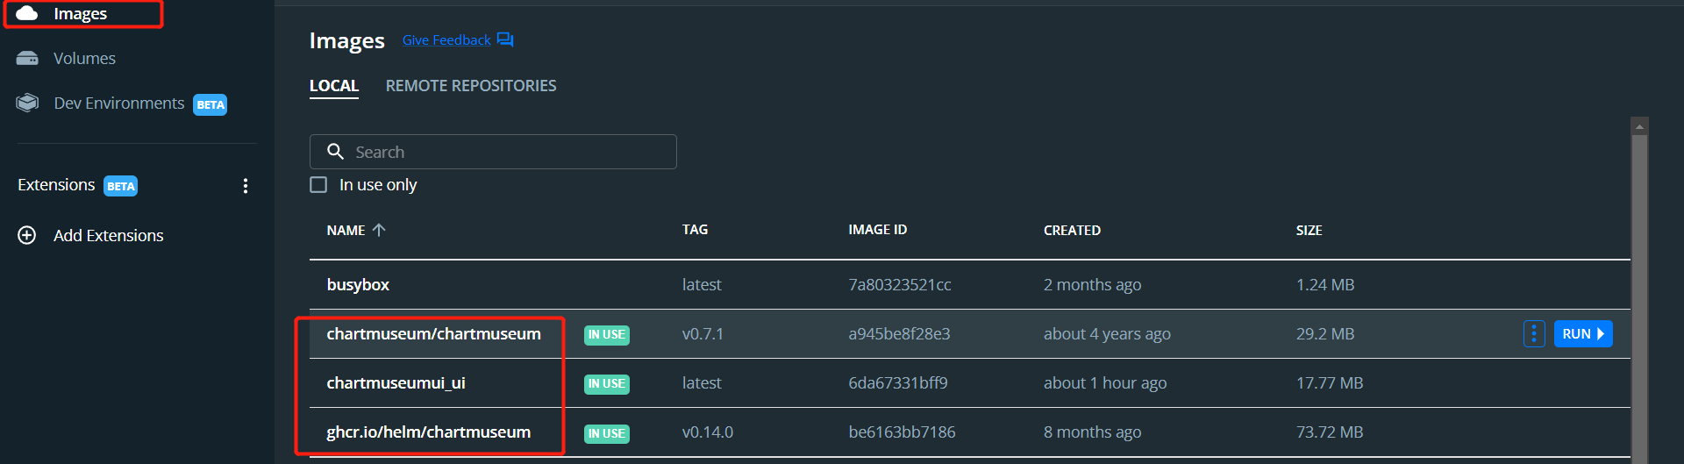Click the v0.14.0 tag cell
The height and width of the screenshot is (464, 1684).
708,432
